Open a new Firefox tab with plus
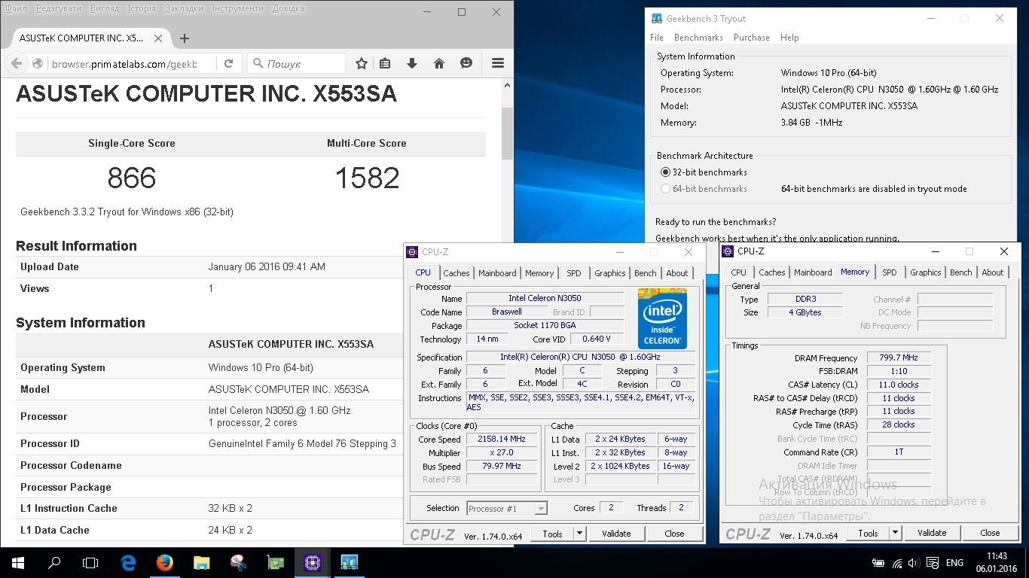This screenshot has width=1029, height=578. point(185,38)
